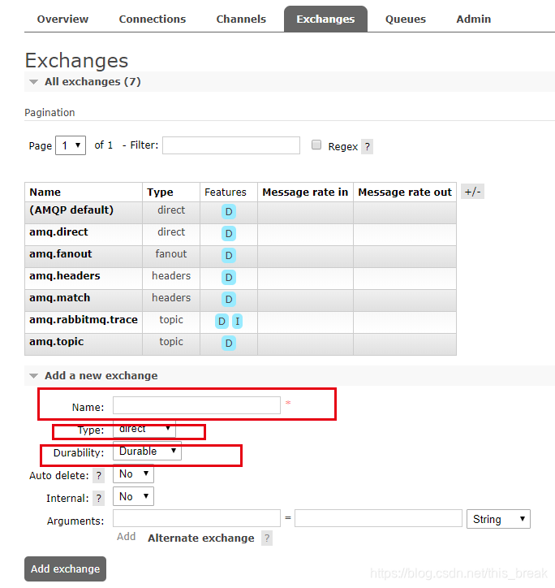The width and height of the screenshot is (555, 588).
Task: Click the Message rate in header
Action: (305, 192)
